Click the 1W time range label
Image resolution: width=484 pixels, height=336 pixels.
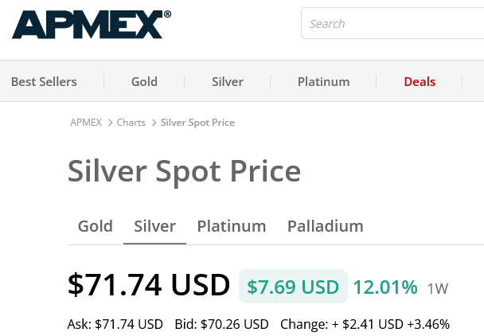(x=438, y=289)
